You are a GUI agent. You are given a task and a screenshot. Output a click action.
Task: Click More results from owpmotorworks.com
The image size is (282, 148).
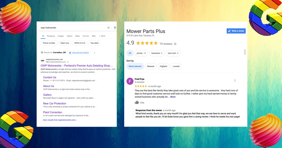coord(59,120)
